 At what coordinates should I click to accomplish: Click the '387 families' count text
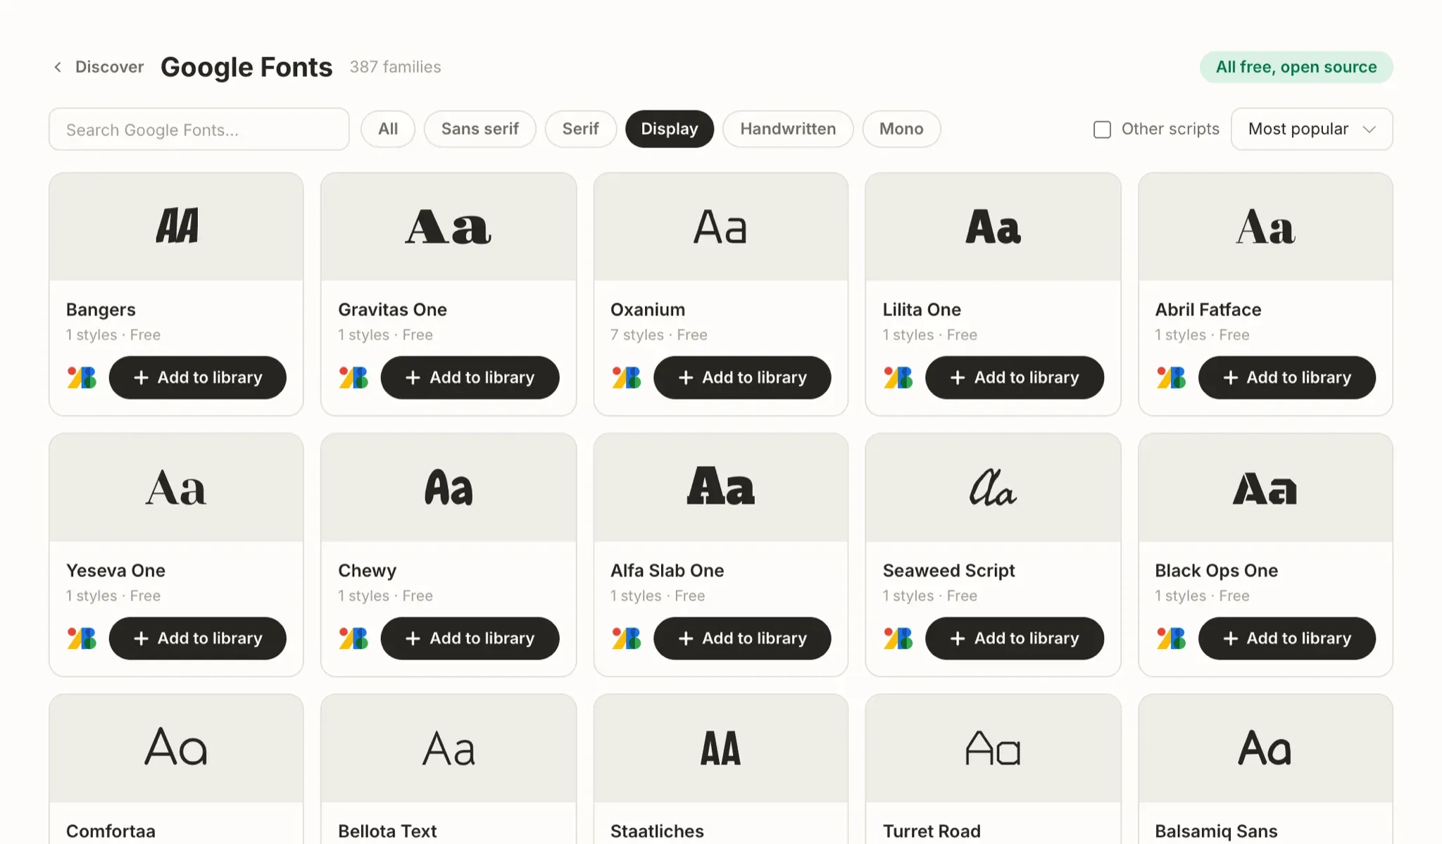(x=396, y=67)
